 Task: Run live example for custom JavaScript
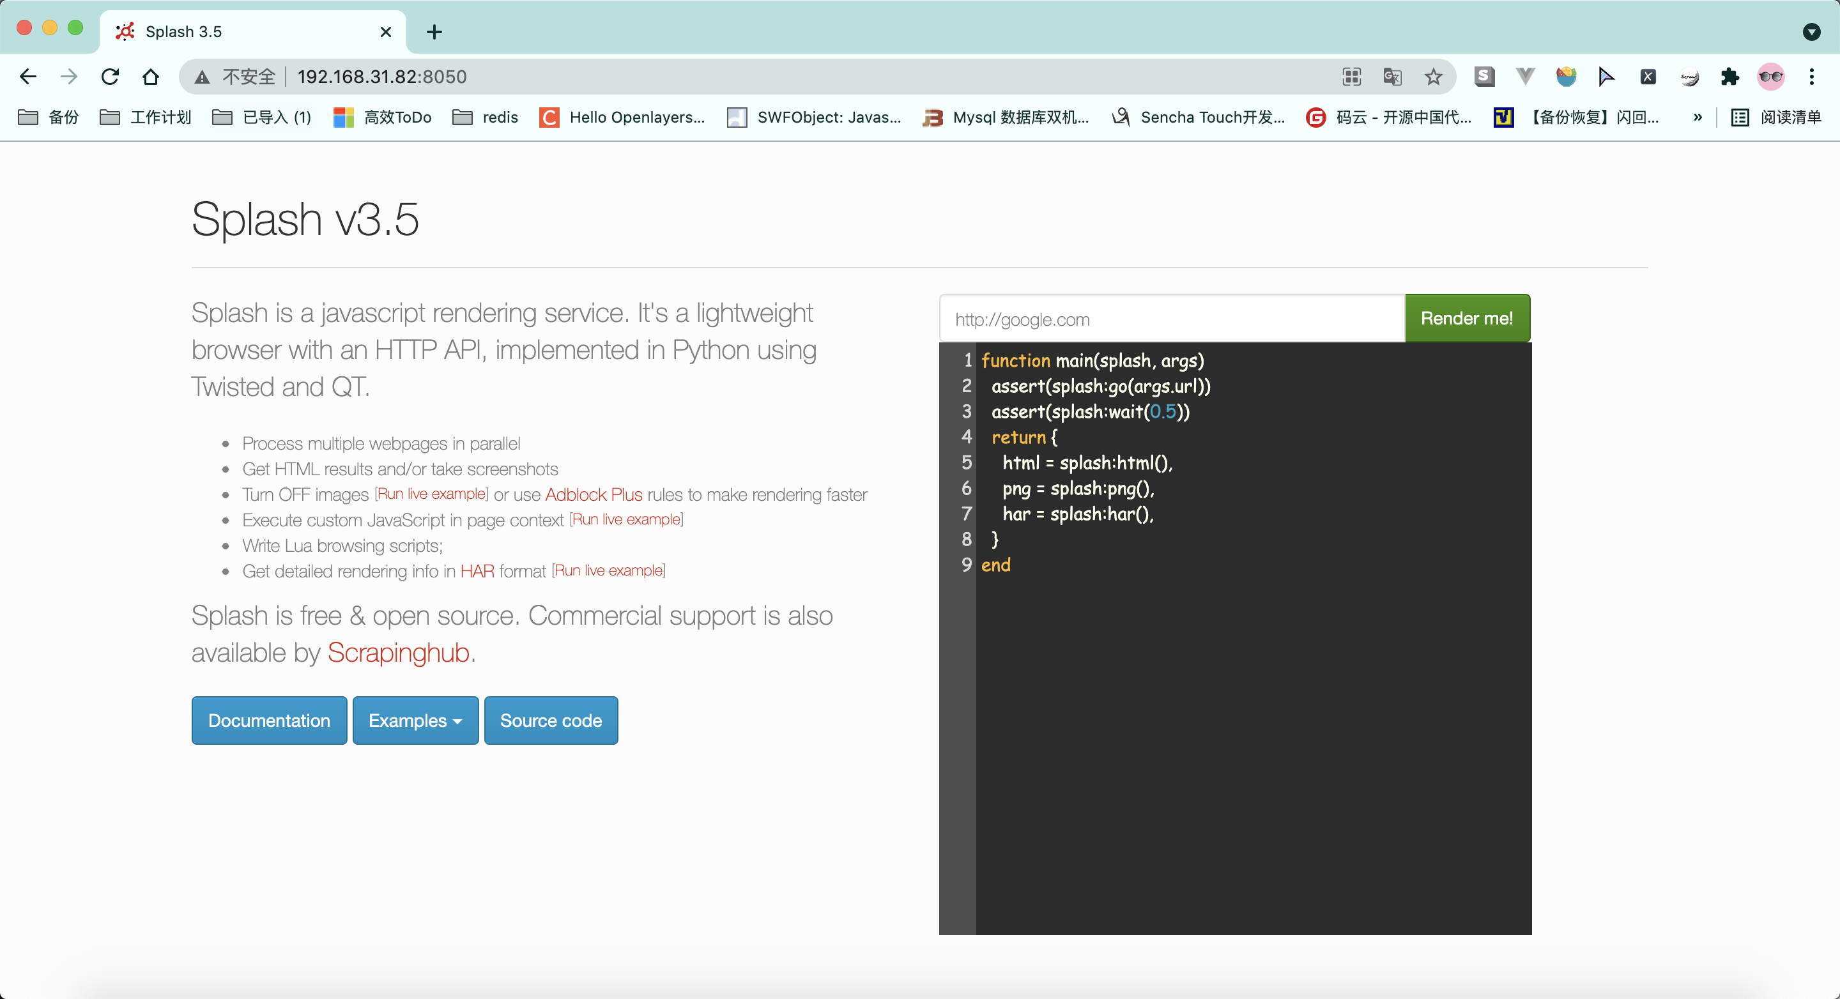pyautogui.click(x=626, y=519)
